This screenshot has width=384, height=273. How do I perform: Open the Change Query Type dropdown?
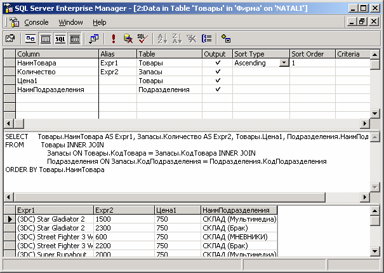click(x=94, y=39)
